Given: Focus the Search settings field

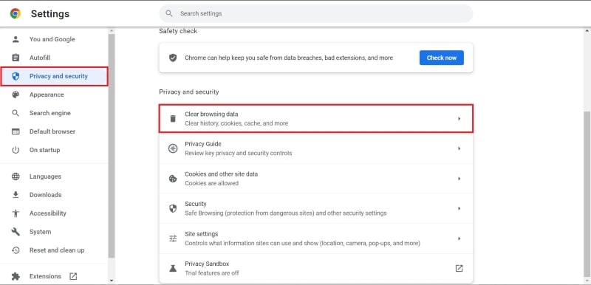Looking at the screenshot, I should click(316, 13).
